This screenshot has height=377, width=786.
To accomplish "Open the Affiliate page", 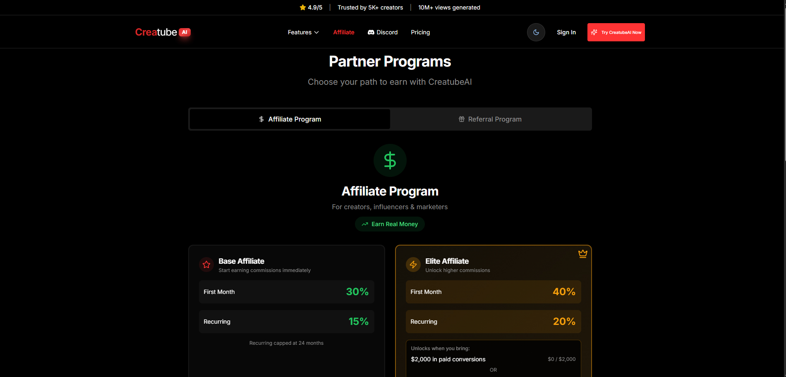I will point(343,32).
